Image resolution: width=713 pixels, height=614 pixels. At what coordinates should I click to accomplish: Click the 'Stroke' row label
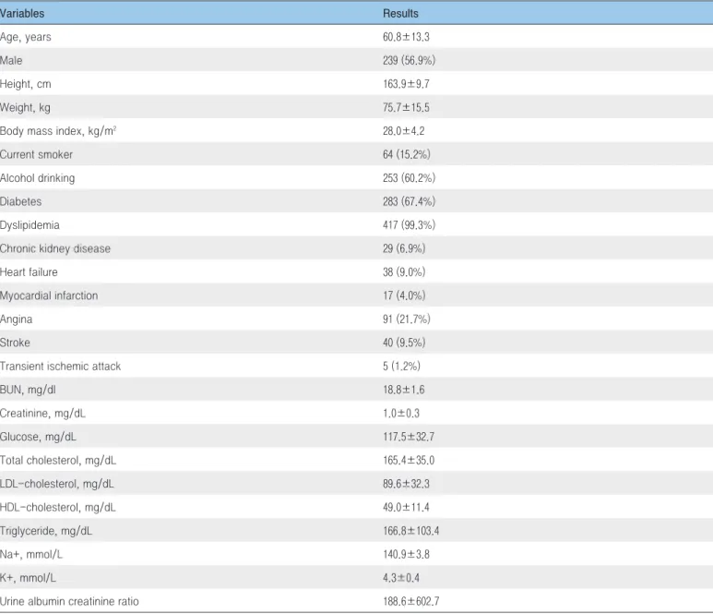pos(15,343)
